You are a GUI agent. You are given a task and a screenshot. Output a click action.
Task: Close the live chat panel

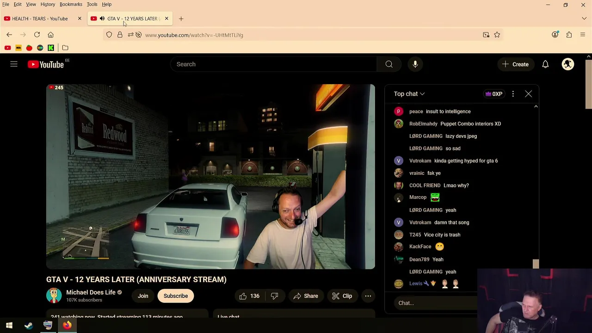(x=528, y=94)
